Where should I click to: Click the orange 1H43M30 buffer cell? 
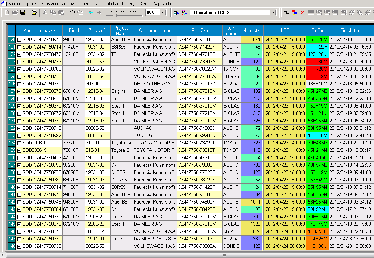317,231
